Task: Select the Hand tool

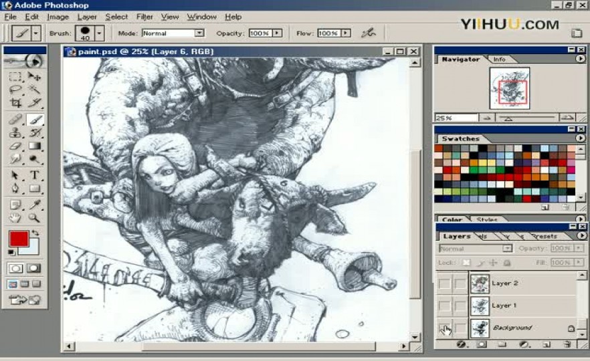Action: [15, 218]
